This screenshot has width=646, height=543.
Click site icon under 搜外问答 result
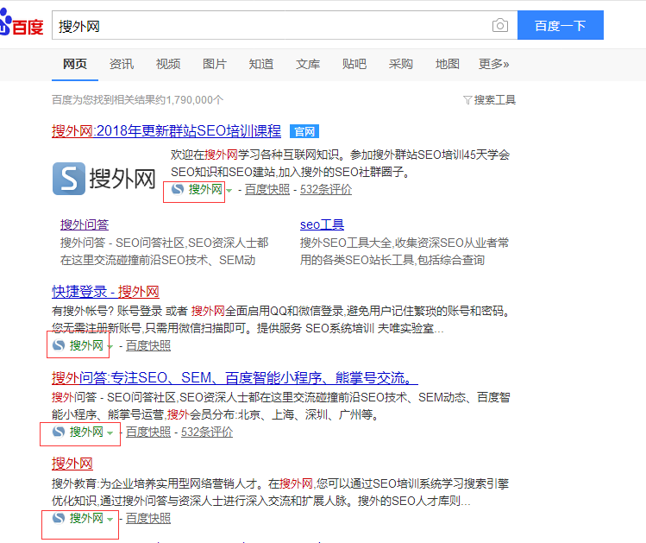59,432
